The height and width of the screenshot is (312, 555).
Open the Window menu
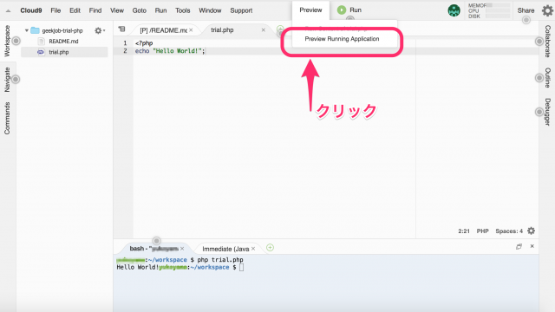click(210, 10)
